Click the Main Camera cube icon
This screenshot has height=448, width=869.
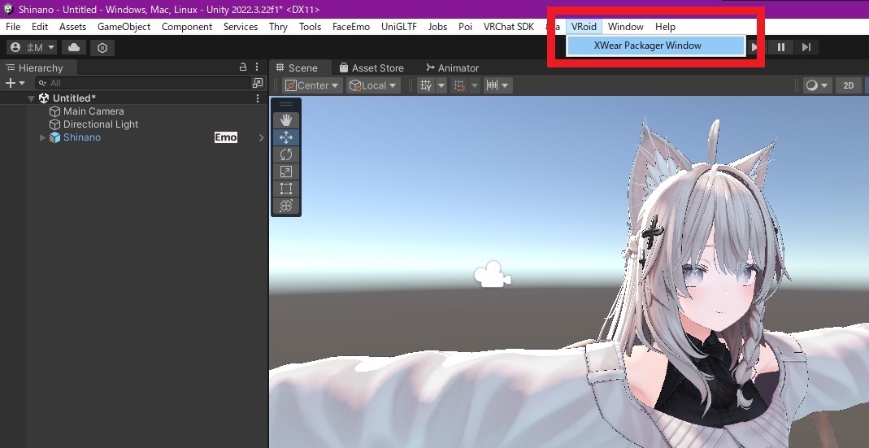(54, 111)
